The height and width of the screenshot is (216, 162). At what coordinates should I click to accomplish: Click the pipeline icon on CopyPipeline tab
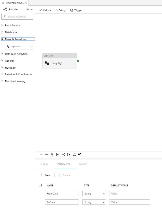click(x=3, y=3)
